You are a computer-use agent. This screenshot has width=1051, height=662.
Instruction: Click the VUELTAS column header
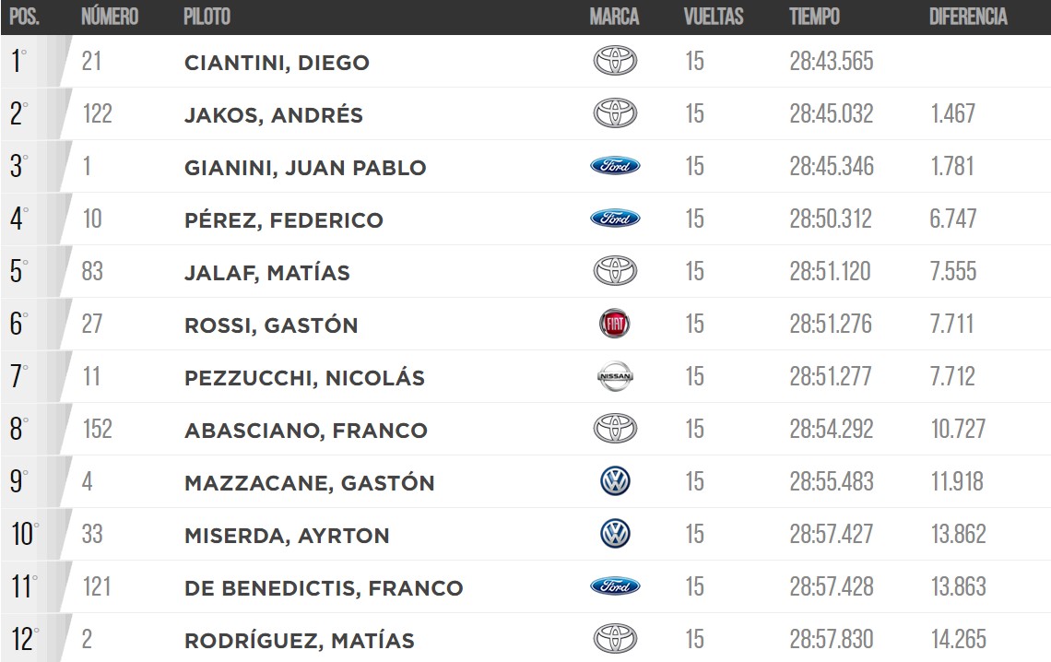pos(714,16)
